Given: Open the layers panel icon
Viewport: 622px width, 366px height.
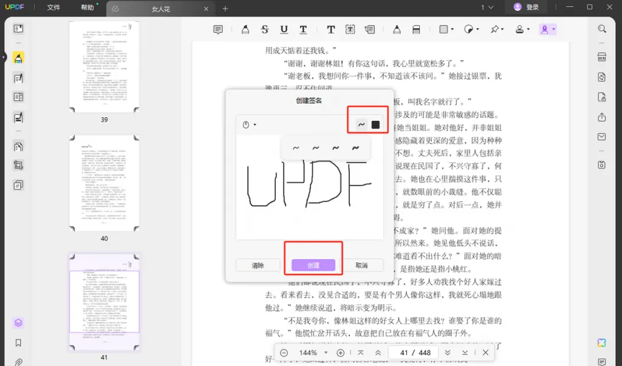Looking at the screenshot, I should [18, 323].
